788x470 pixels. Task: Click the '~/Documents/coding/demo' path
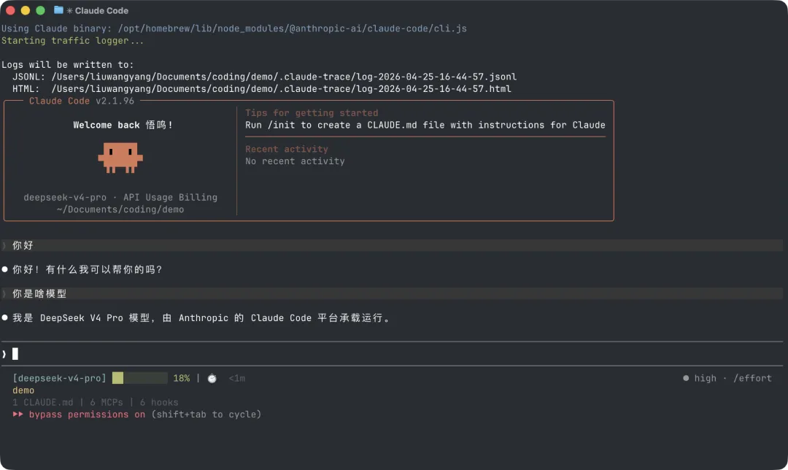120,209
